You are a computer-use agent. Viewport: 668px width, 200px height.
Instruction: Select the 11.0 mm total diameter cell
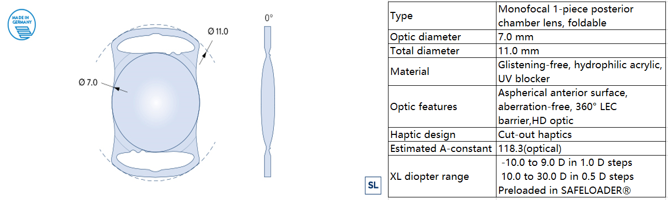pyautogui.click(x=578, y=51)
